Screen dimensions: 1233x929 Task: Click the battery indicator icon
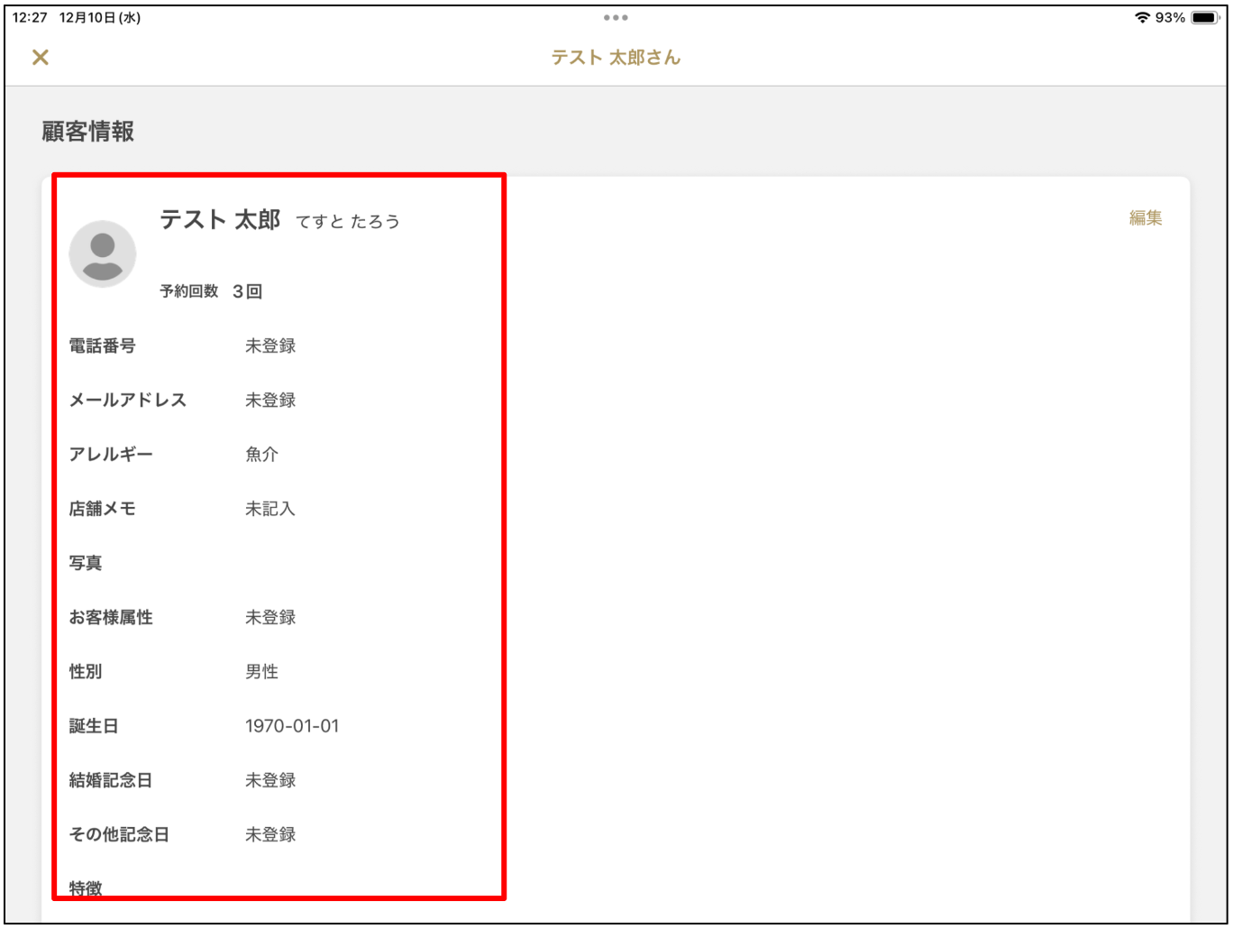pyautogui.click(x=1205, y=17)
